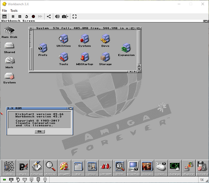Click System window scroll down arrow
This screenshot has height=183, width=209.
[139, 69]
